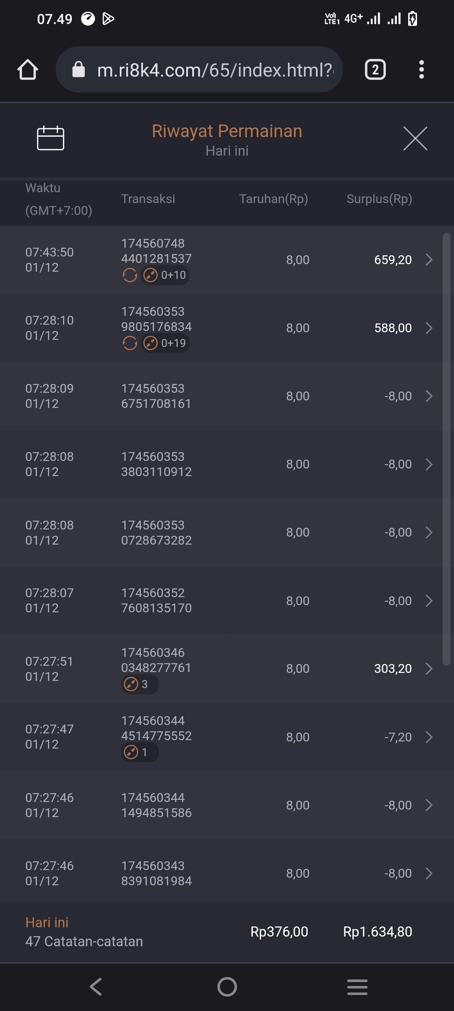This screenshot has width=454, height=1011.
Task: Tap the browser home icon
Action: (x=28, y=70)
